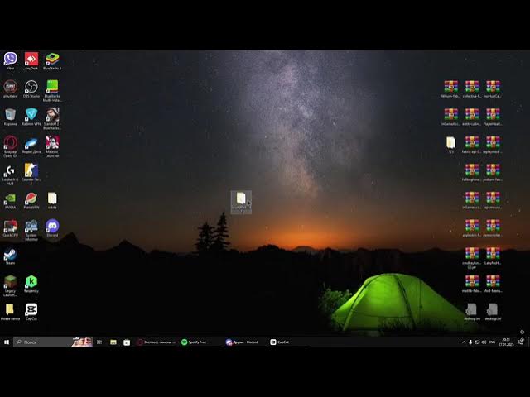The width and height of the screenshot is (530, 397).
Task: Open the Steam desktop shortcut
Action: coord(10,256)
